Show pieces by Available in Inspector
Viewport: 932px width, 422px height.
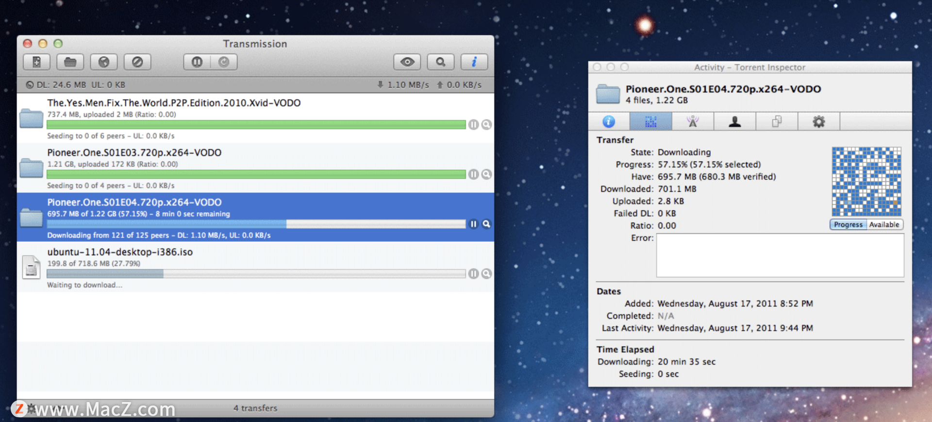pyautogui.click(x=884, y=225)
